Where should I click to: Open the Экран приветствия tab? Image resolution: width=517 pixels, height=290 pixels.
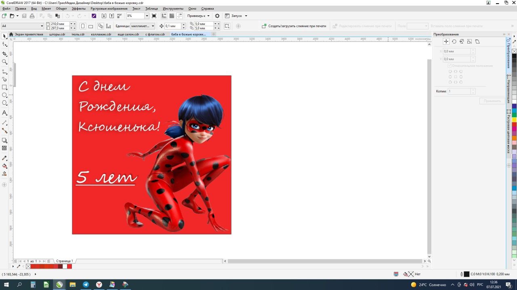pos(29,34)
